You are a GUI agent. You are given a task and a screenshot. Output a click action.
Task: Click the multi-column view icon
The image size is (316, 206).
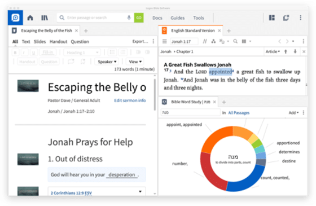(x=244, y=41)
